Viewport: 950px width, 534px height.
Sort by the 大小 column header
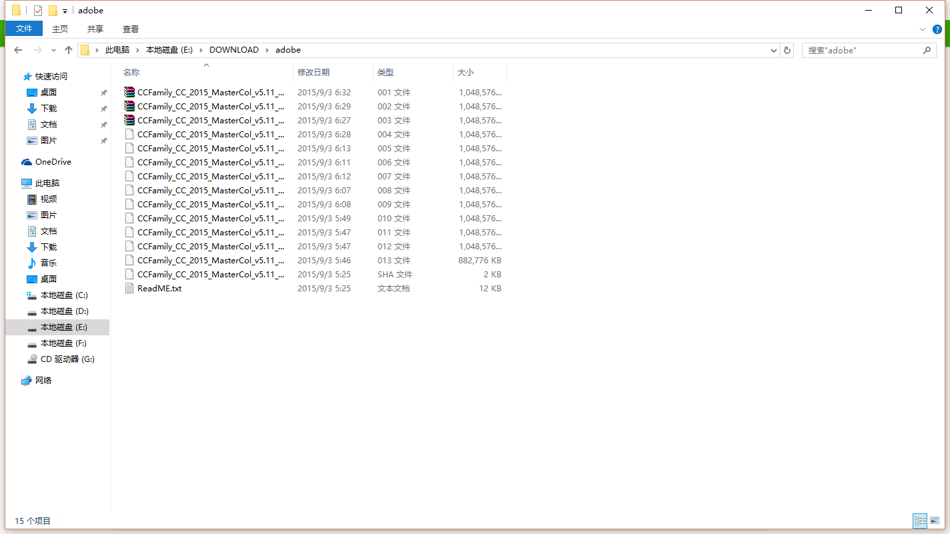pos(466,72)
